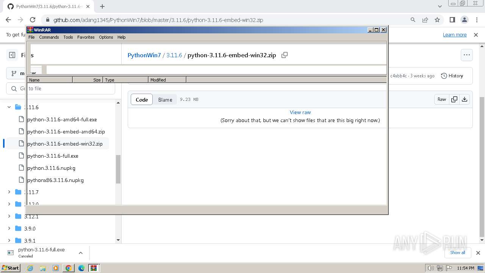Open Chrome zoom search icon
Screen dimensions: 485x273
click(413, 20)
